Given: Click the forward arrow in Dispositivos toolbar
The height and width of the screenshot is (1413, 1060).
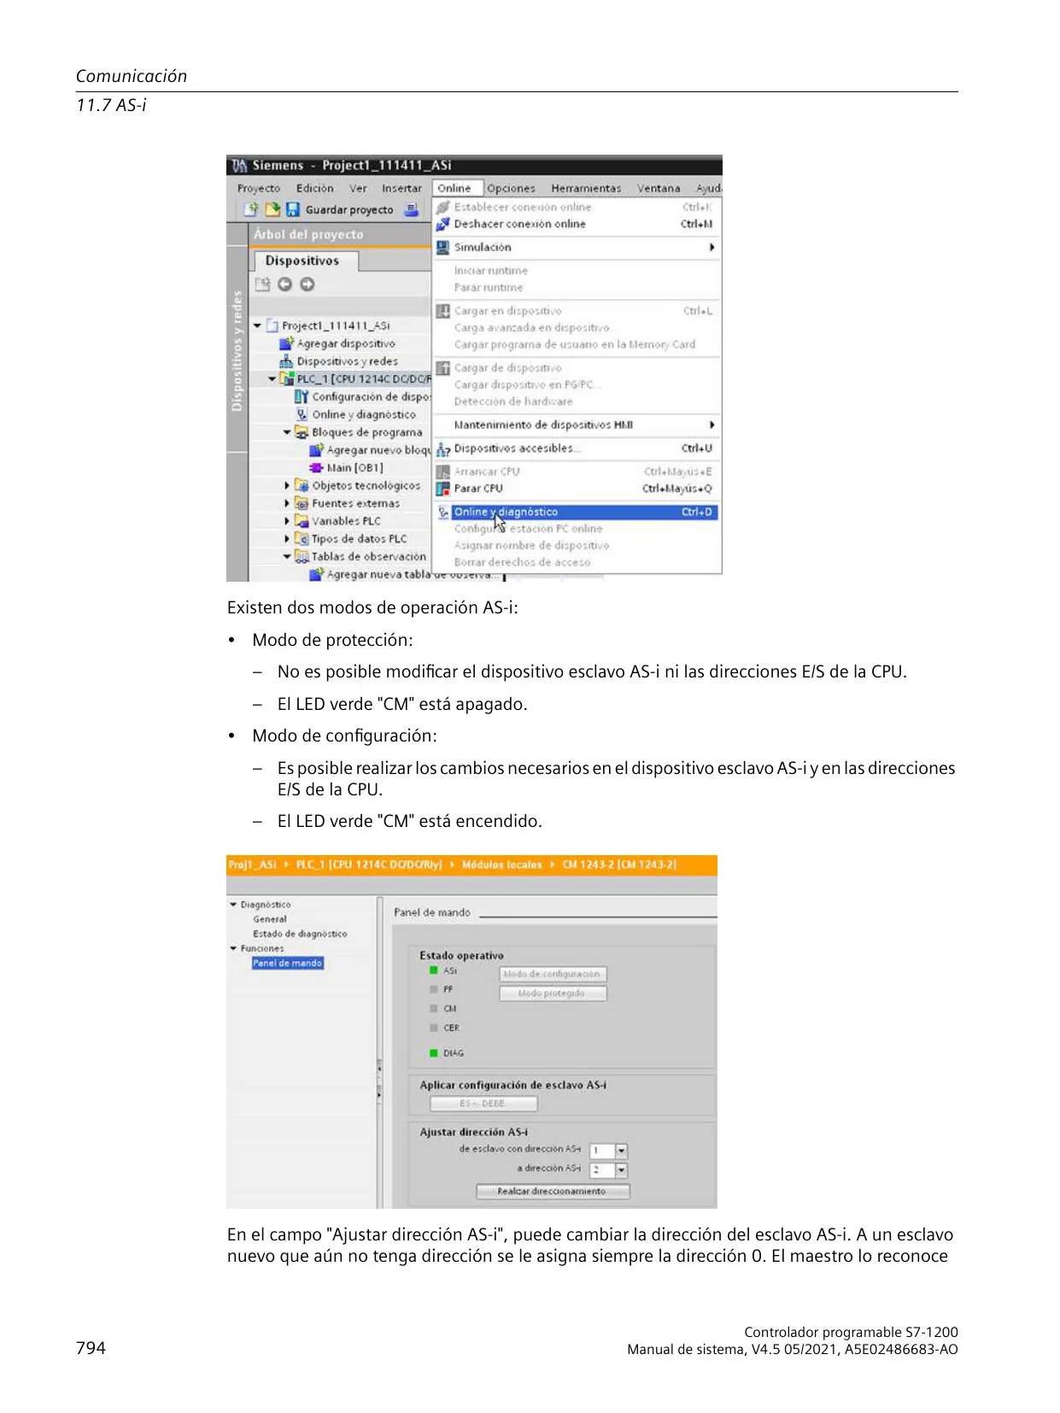Looking at the screenshot, I should pos(307,284).
